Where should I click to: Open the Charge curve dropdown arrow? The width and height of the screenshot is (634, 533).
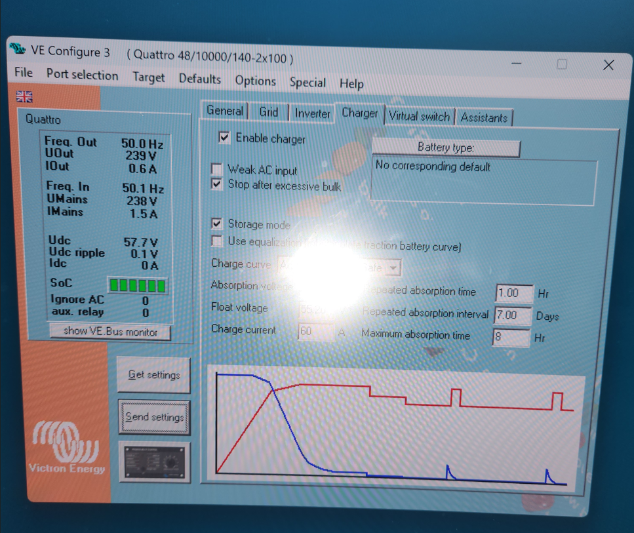pyautogui.click(x=393, y=267)
